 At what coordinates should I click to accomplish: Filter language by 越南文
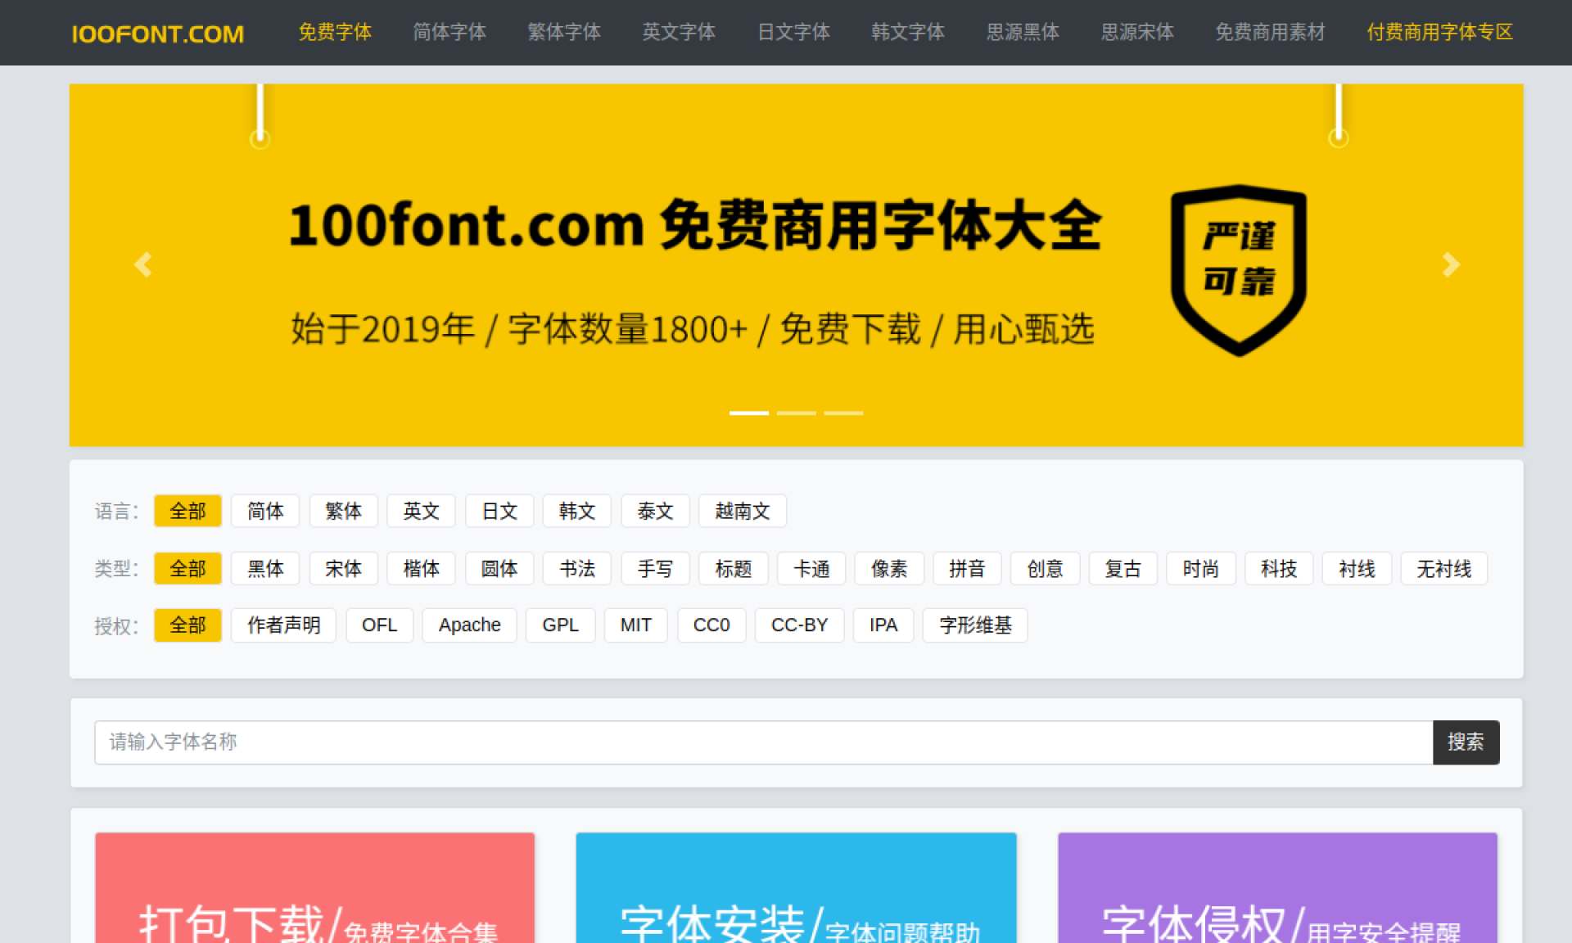pos(743,511)
